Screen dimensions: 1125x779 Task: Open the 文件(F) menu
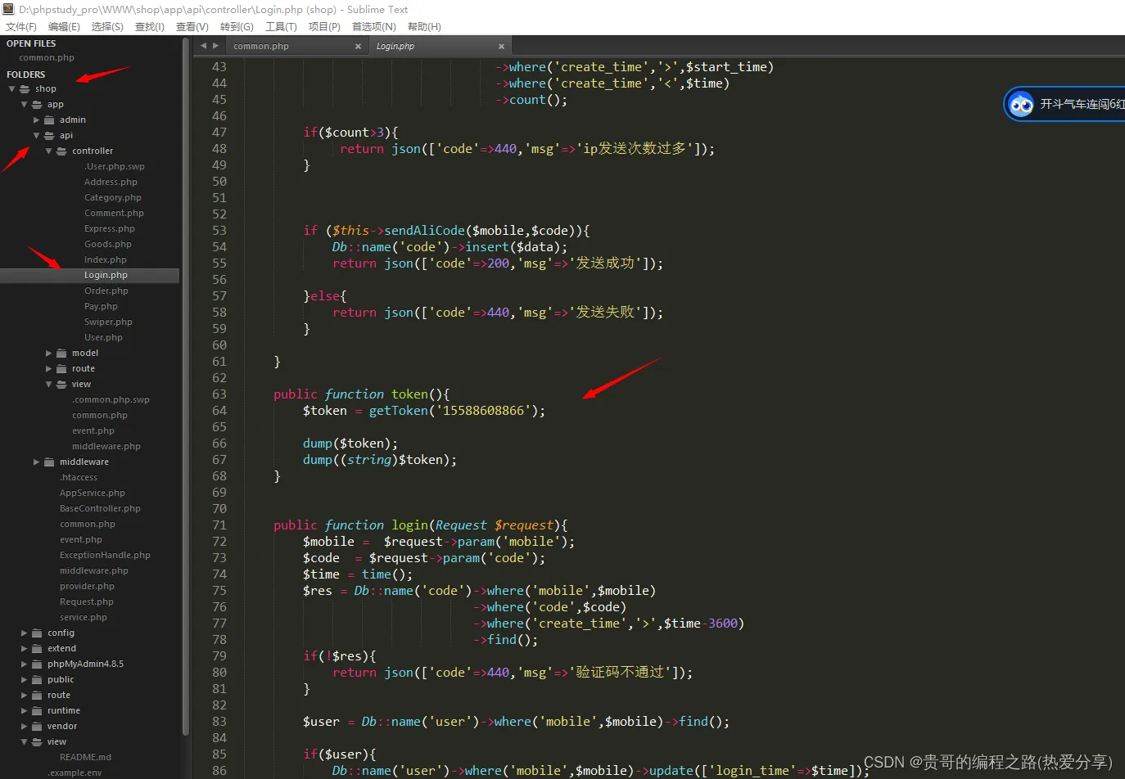click(x=21, y=26)
